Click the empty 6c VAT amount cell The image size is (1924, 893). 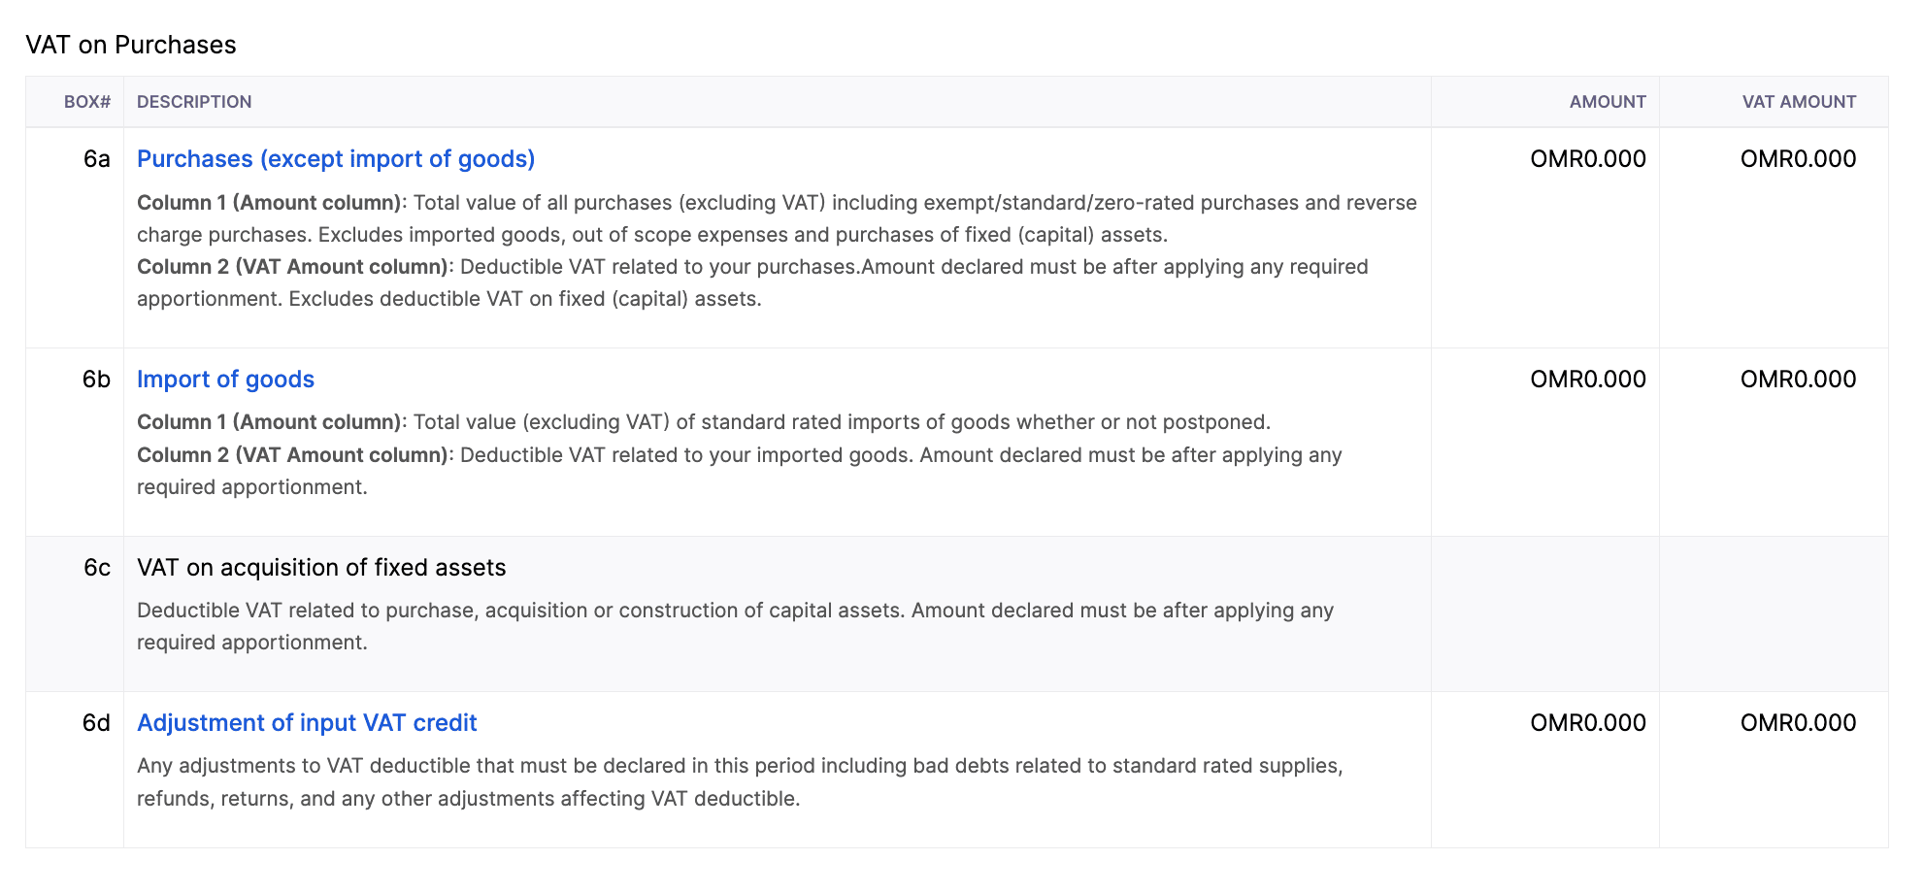click(1774, 614)
